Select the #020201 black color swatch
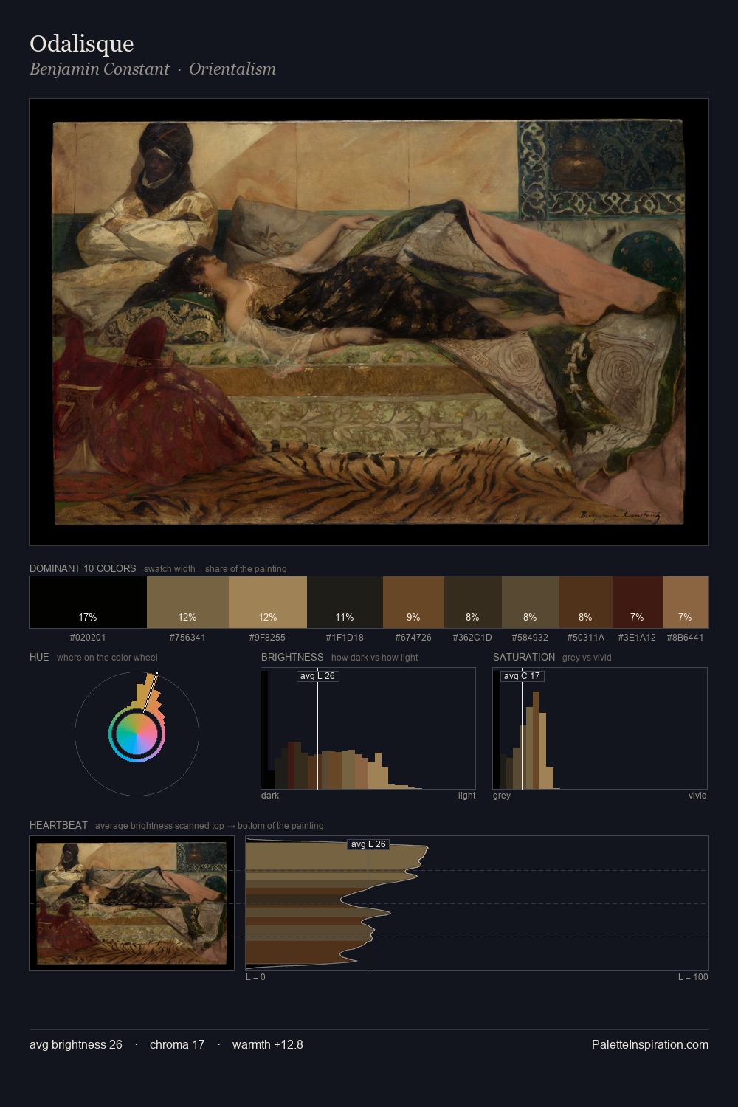This screenshot has height=1107, width=738. [x=88, y=602]
